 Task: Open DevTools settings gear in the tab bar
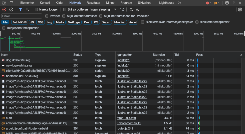coord(227,3)
